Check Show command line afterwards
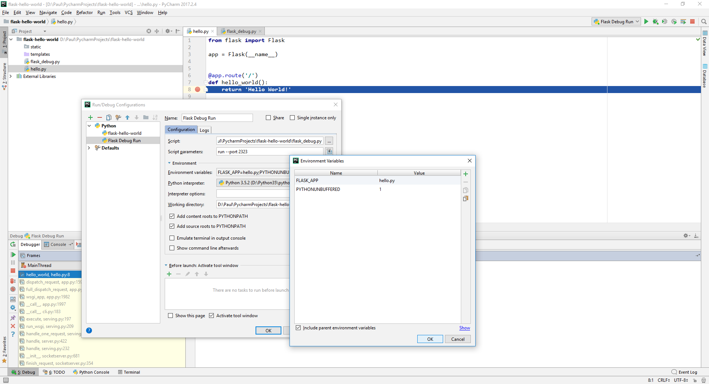Viewport: 709px width, 384px height. [x=172, y=248]
